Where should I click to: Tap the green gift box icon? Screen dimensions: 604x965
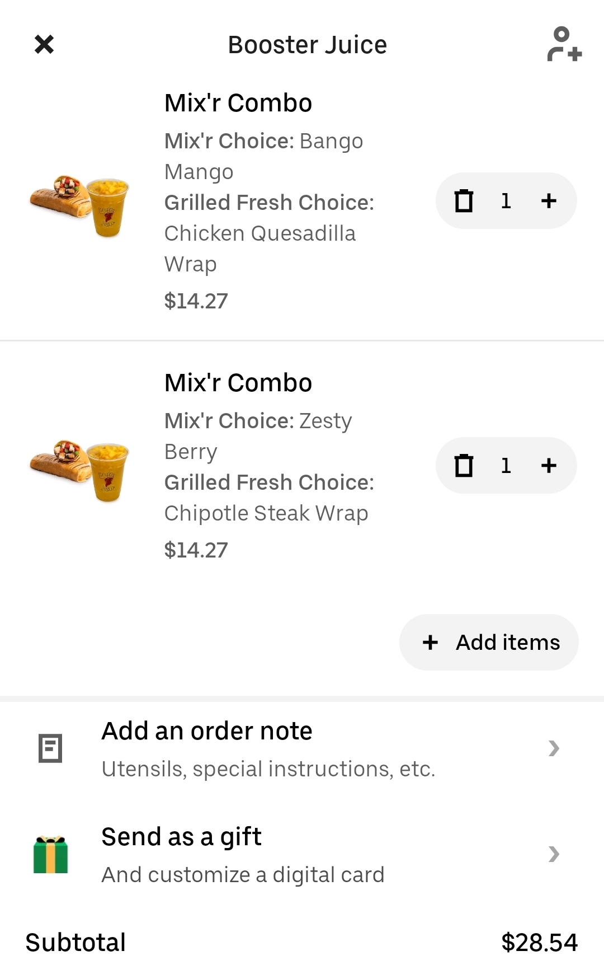(x=50, y=855)
